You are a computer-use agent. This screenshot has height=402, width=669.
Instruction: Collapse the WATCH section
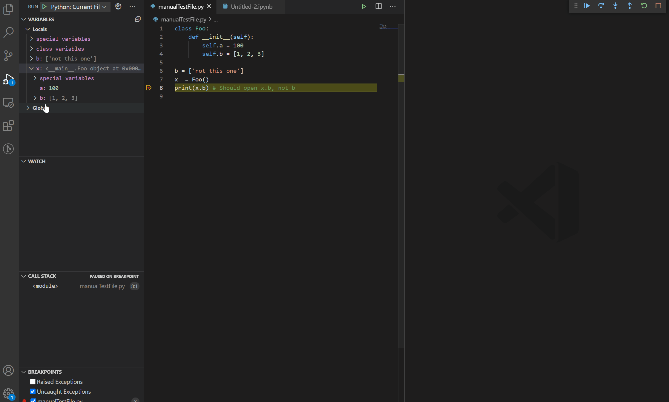pyautogui.click(x=24, y=161)
